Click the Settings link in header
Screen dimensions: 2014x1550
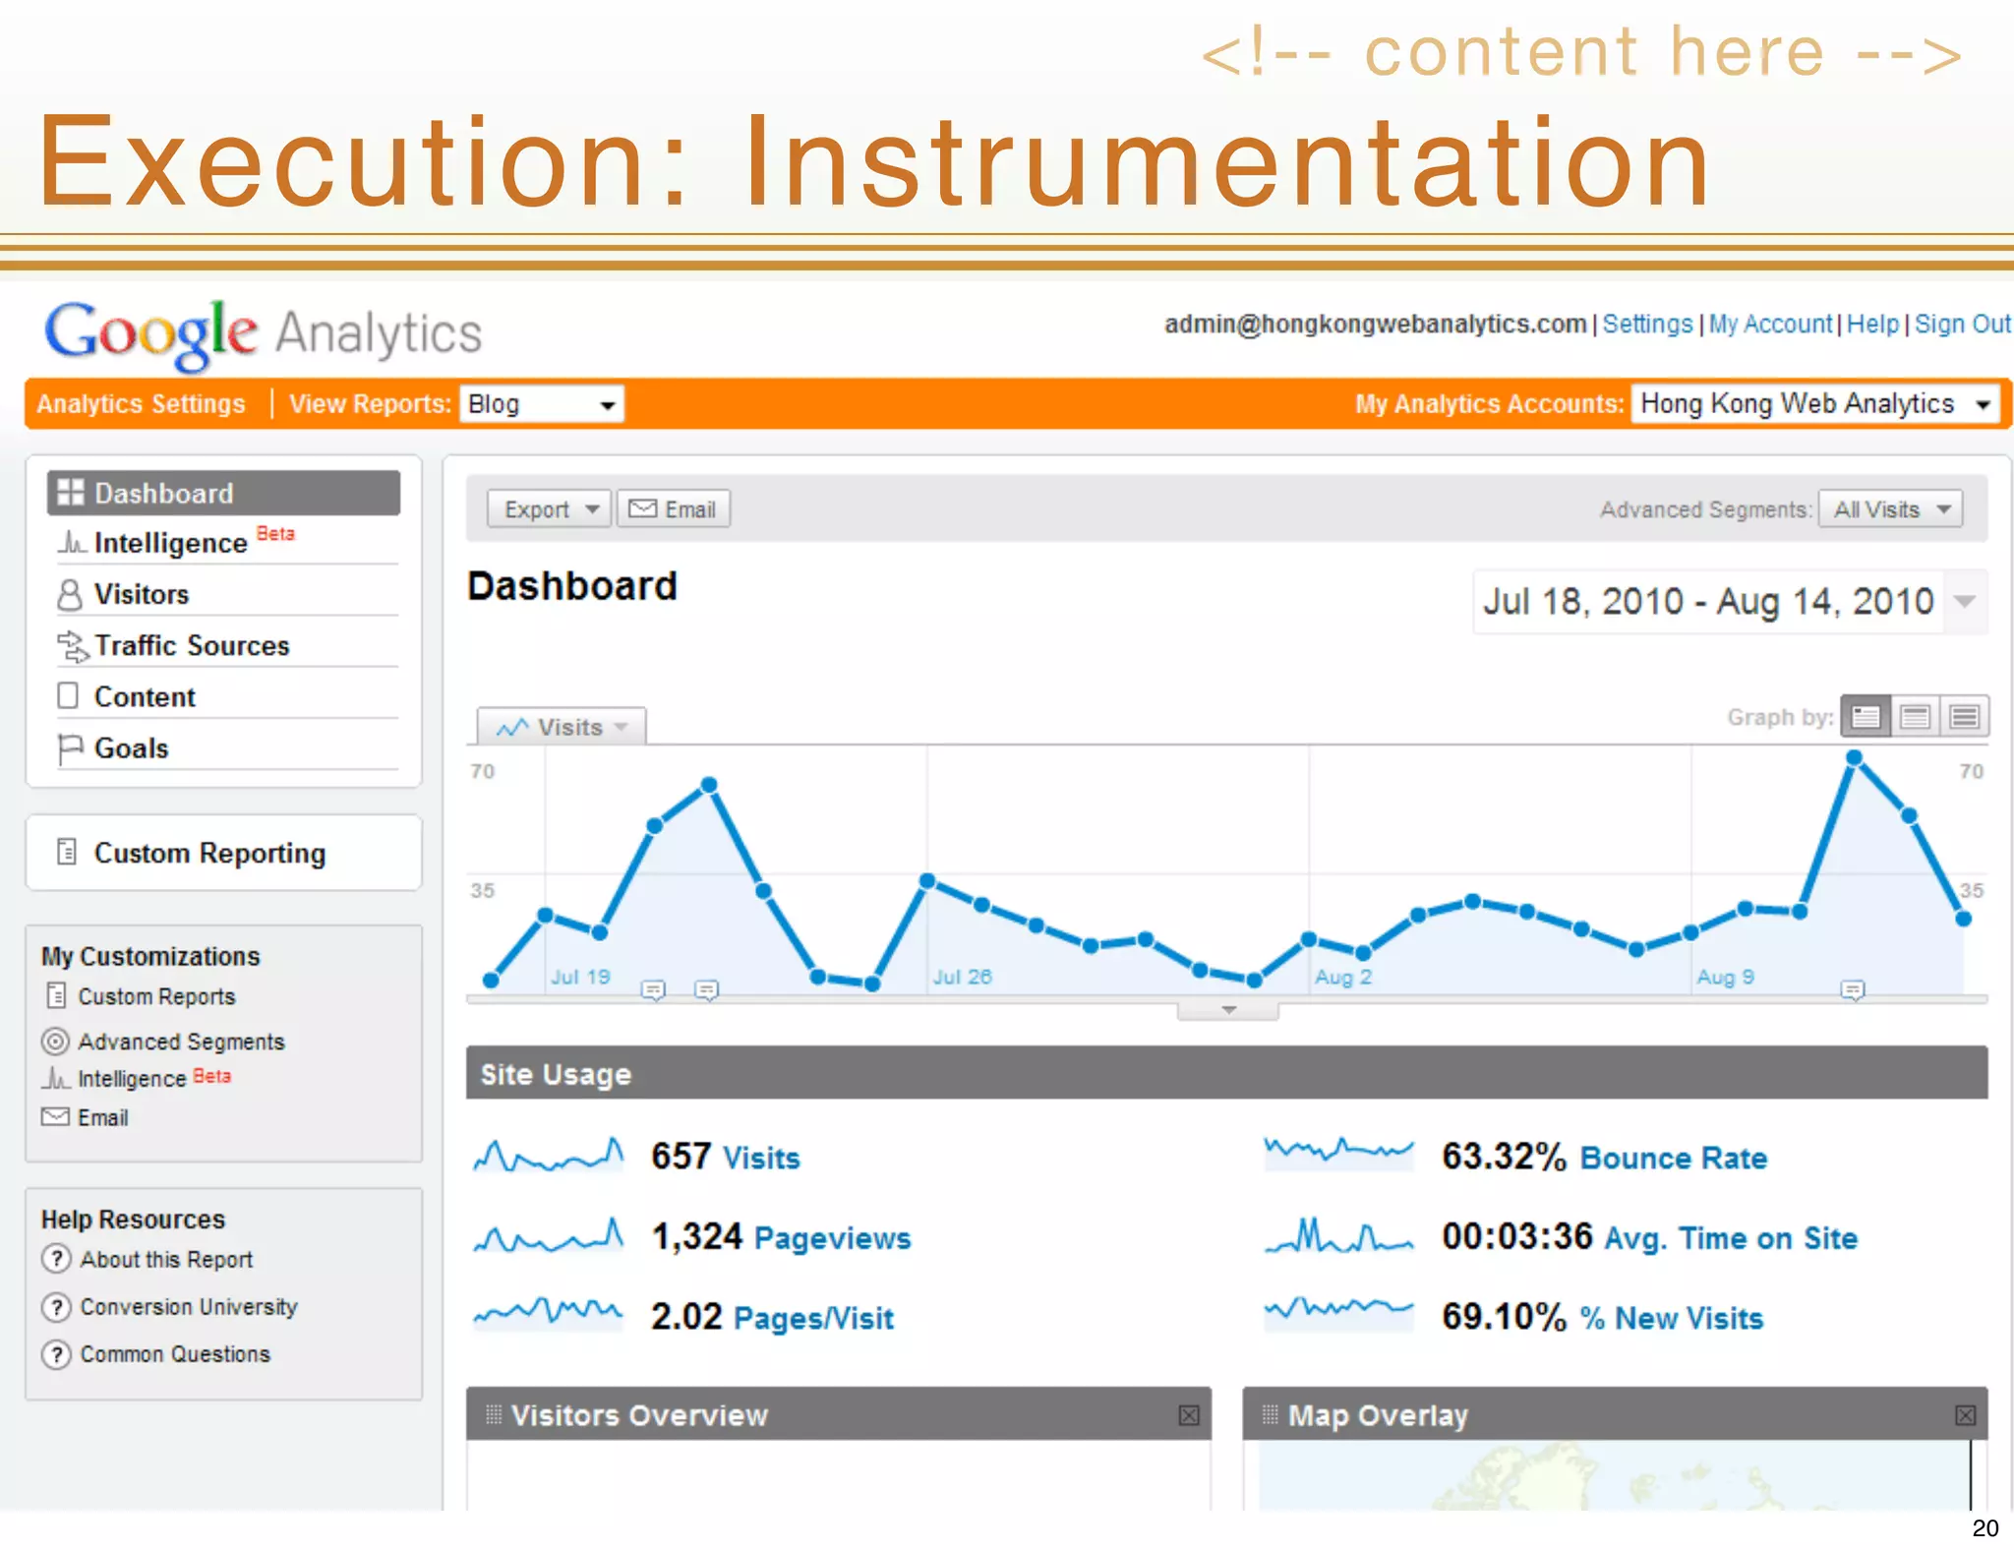coord(1647,324)
